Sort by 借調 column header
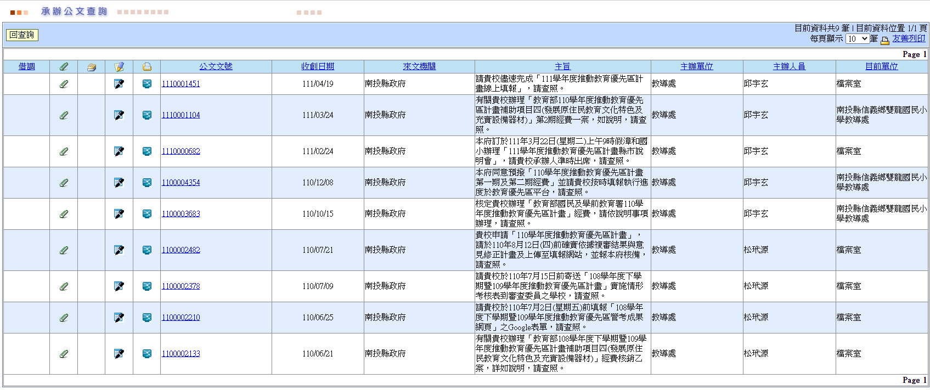 pos(26,66)
